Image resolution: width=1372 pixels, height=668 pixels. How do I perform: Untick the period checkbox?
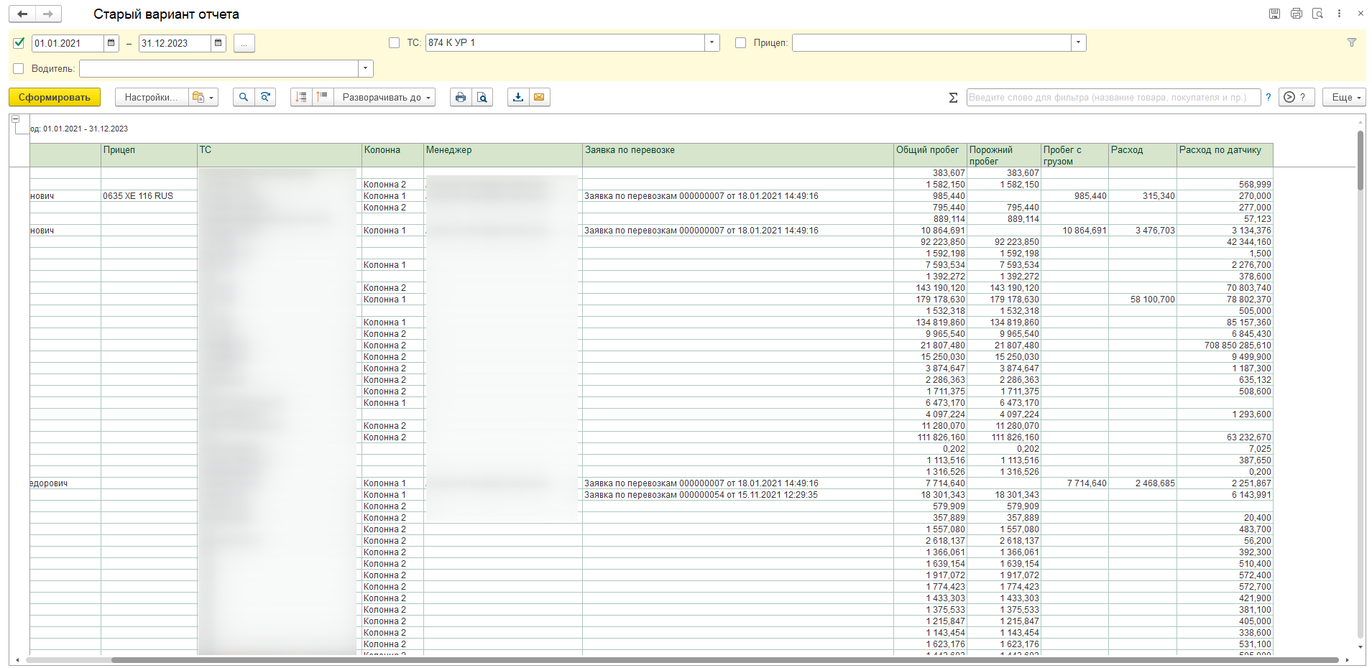click(x=19, y=43)
